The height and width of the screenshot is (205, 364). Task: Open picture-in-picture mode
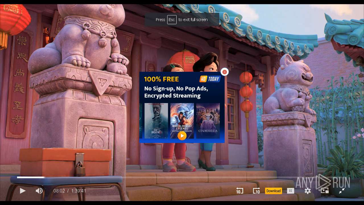325,191
